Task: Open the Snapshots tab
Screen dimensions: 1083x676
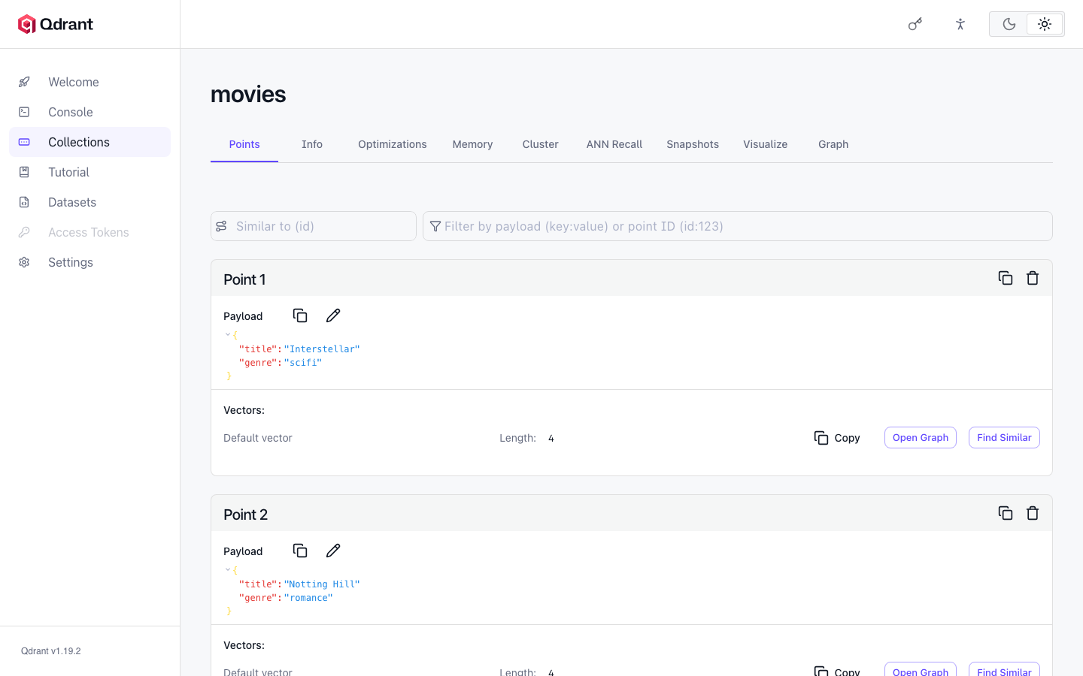Action: click(x=693, y=144)
